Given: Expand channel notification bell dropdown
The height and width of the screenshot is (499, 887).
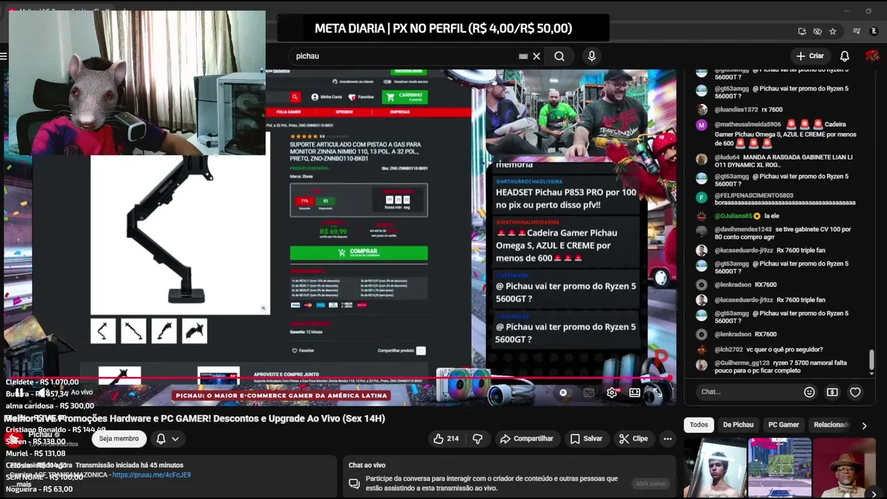Looking at the screenshot, I should tap(168, 439).
